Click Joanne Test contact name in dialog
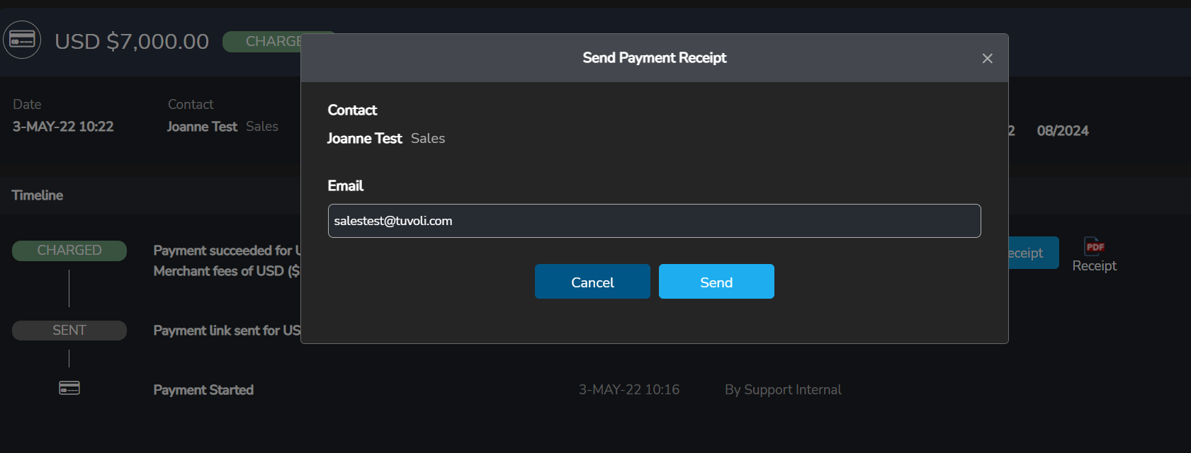 [364, 139]
